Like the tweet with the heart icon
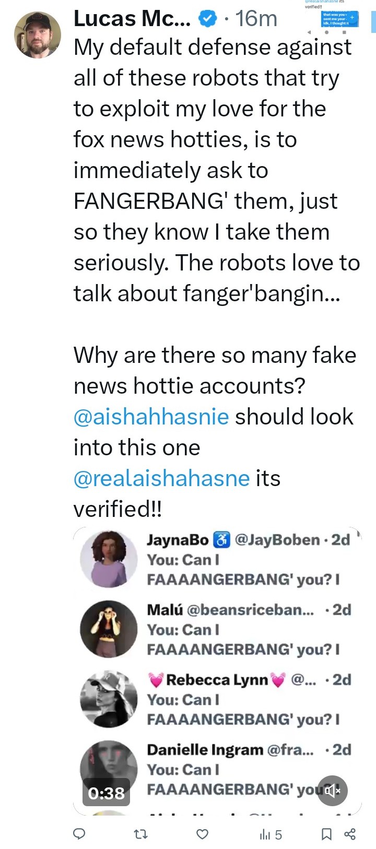The image size is (376, 849). (202, 834)
